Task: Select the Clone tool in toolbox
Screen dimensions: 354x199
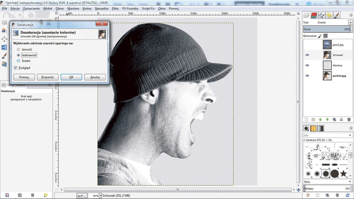Action: [x=4, y=64]
